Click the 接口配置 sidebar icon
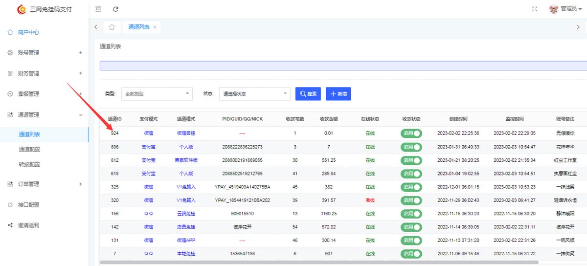Screen dimensions: 587x266 tap(10, 205)
